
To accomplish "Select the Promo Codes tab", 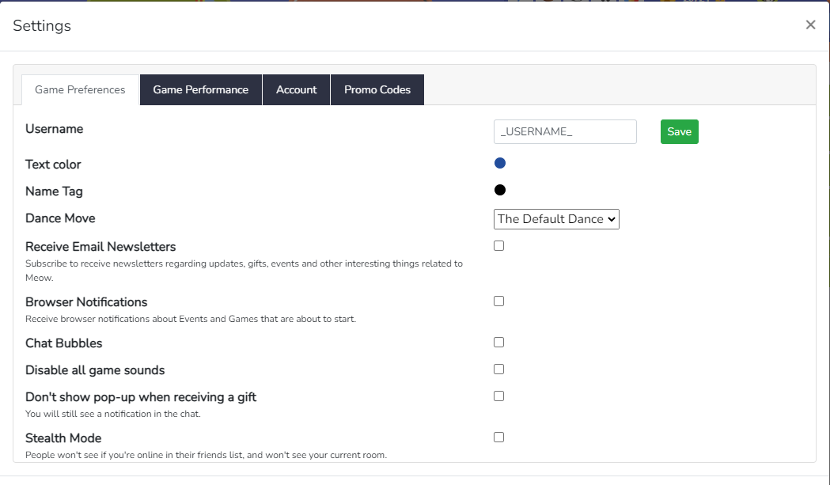I will pos(377,89).
